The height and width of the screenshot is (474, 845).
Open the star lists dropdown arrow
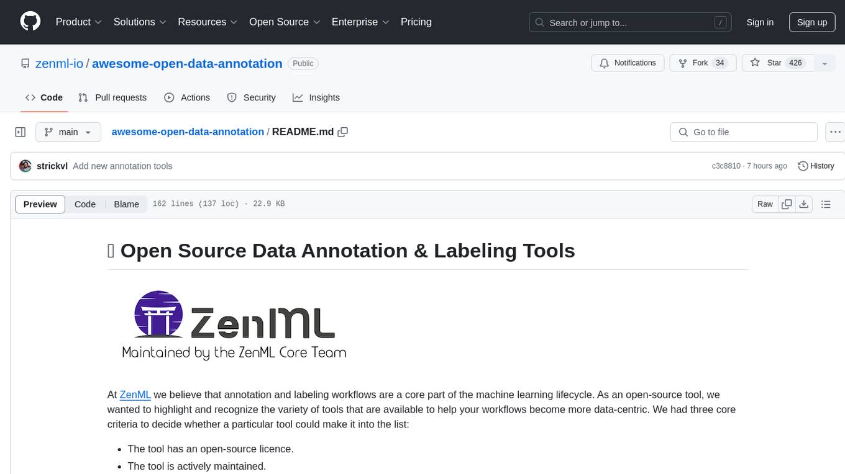coord(824,63)
